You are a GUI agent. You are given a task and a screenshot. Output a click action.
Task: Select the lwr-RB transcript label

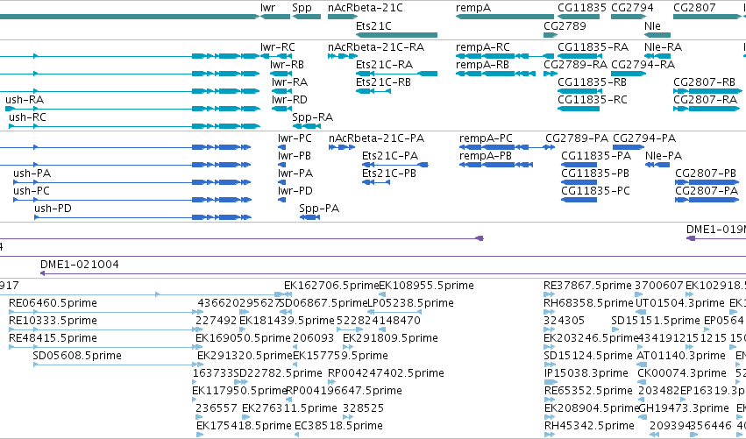click(287, 65)
